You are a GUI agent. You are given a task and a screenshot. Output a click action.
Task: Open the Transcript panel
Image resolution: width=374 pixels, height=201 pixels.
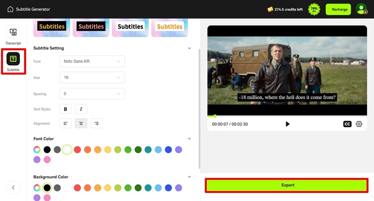pyautogui.click(x=13, y=36)
